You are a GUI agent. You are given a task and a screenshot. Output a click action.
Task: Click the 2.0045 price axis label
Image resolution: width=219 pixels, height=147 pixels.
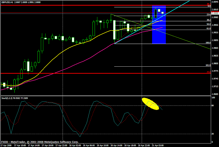(215, 2)
